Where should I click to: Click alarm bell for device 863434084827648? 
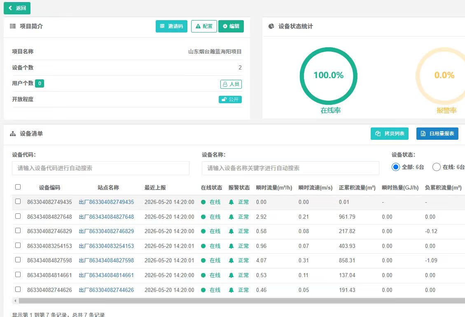point(231,217)
